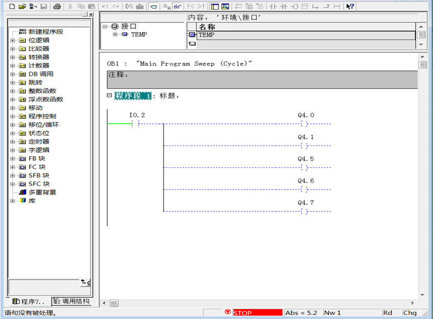The width and height of the screenshot is (433, 319).
Task: Expand the 定时器 folder
Action: [12, 142]
